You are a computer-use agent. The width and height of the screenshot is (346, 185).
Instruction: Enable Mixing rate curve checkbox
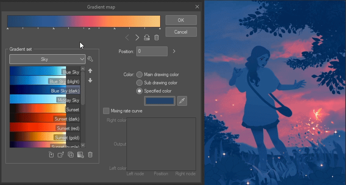106,111
